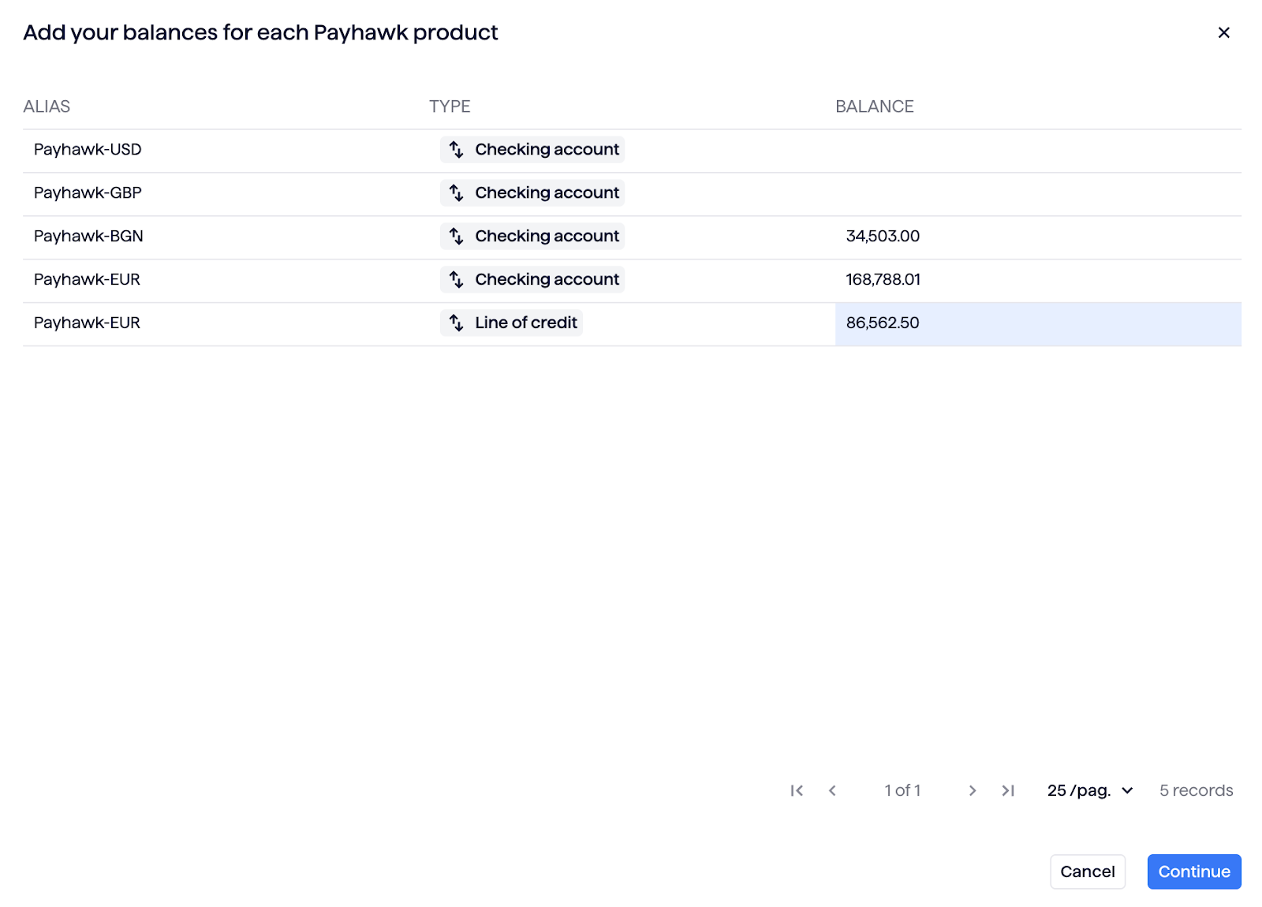Jump to the last page of records
This screenshot has width=1262, height=907.
[x=1008, y=790]
